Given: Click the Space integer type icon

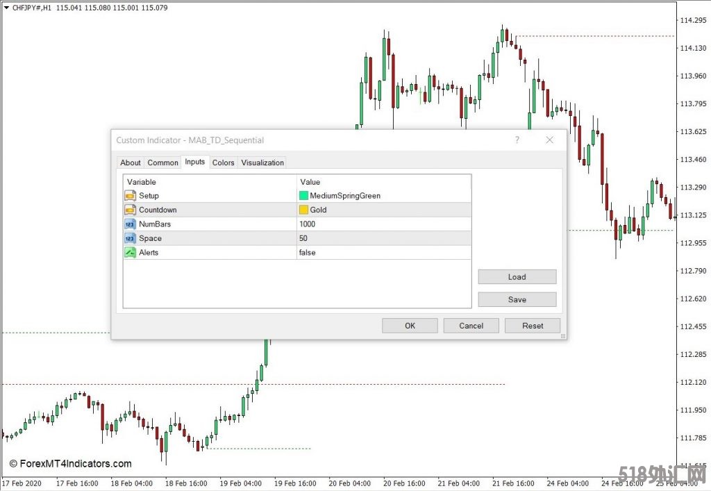Looking at the screenshot, I should [x=131, y=238].
